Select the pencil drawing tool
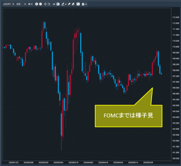This screenshot has width=181, height=166. coord(63,4)
